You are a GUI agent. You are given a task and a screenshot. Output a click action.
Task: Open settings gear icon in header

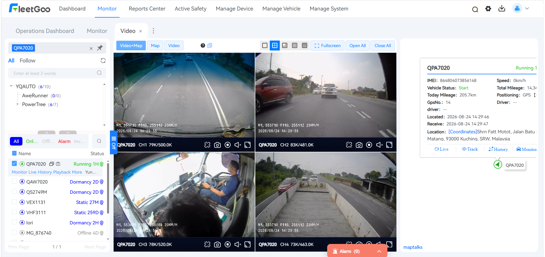click(x=488, y=9)
